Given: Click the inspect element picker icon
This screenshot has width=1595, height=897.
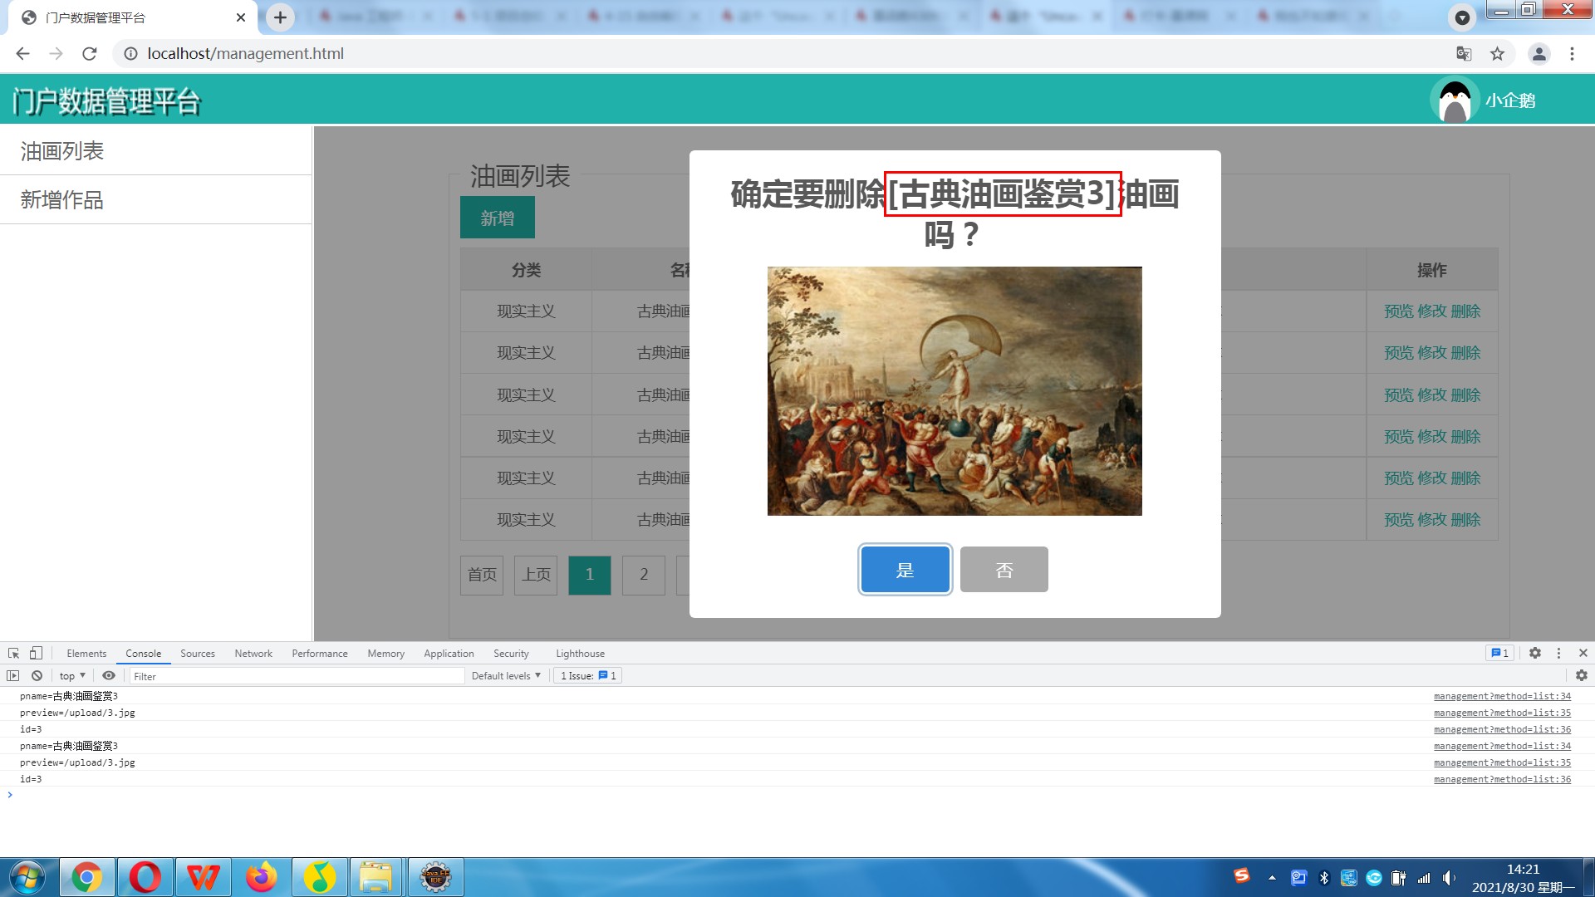Looking at the screenshot, I should pyautogui.click(x=13, y=654).
